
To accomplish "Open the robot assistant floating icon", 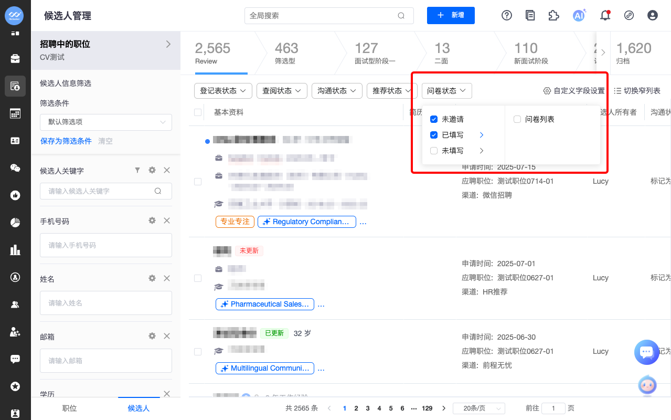I will [x=647, y=386].
